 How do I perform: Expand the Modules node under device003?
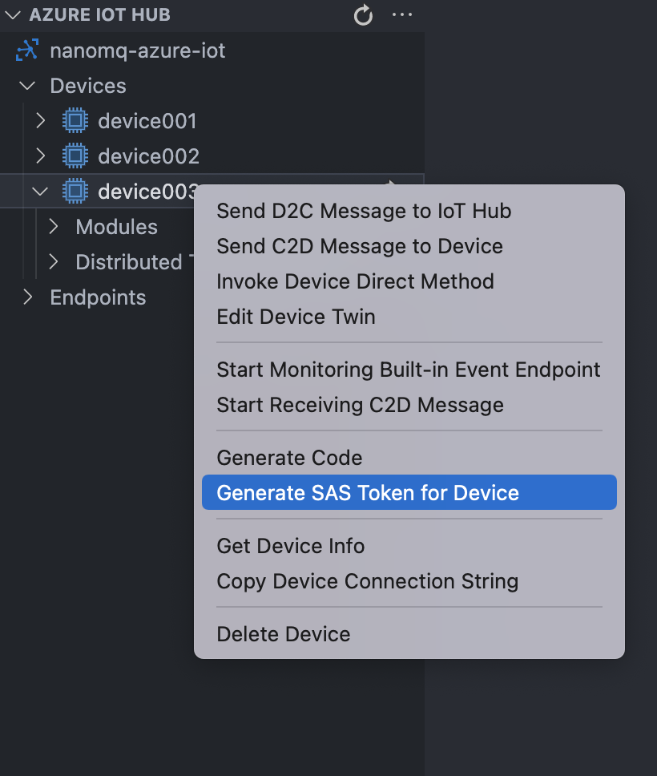coord(54,227)
